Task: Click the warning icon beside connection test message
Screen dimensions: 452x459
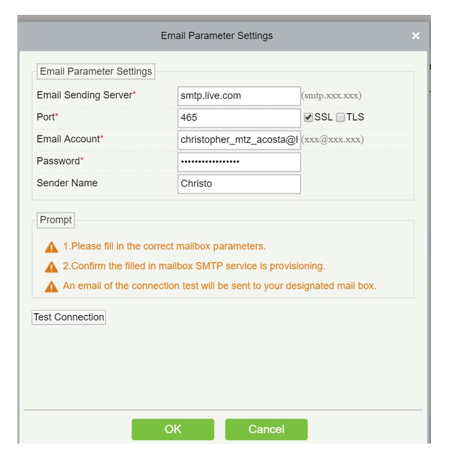Action: coord(51,286)
